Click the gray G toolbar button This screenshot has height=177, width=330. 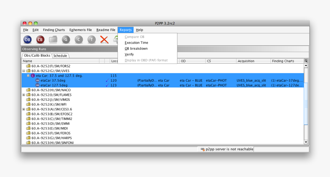coord(66,39)
